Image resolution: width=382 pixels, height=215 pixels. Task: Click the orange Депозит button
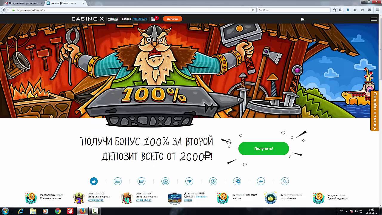(172, 19)
